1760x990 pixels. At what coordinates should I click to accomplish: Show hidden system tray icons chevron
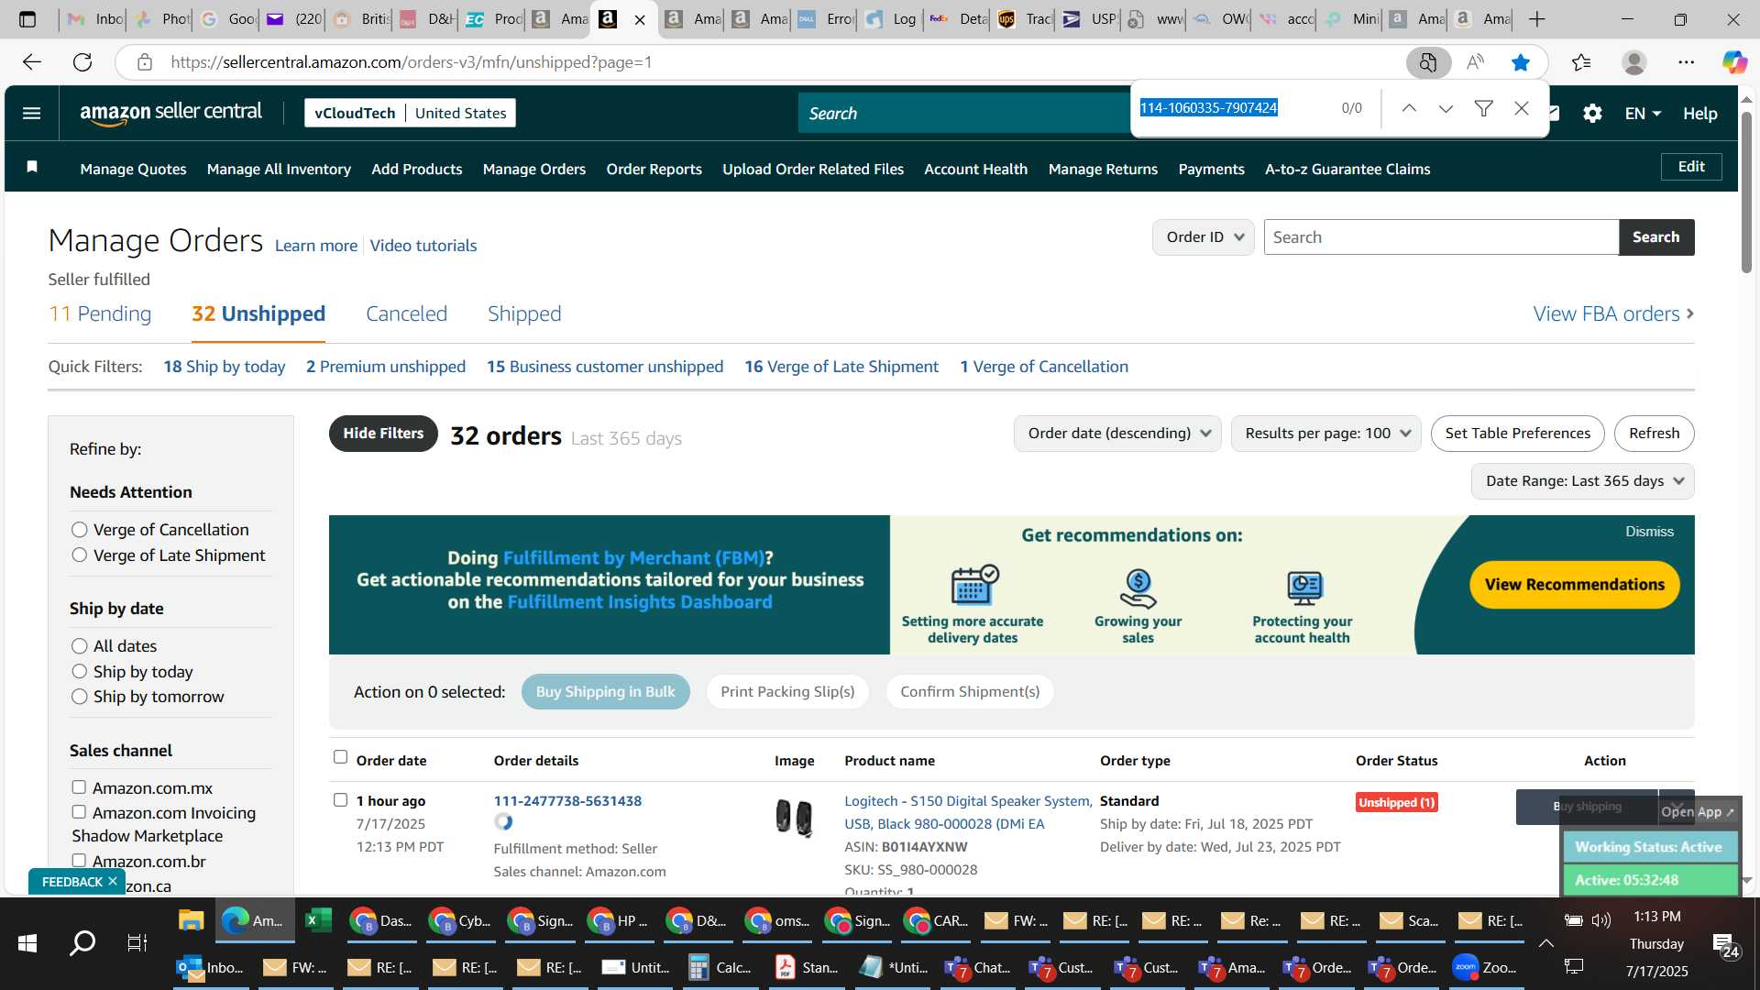pos(1545,942)
